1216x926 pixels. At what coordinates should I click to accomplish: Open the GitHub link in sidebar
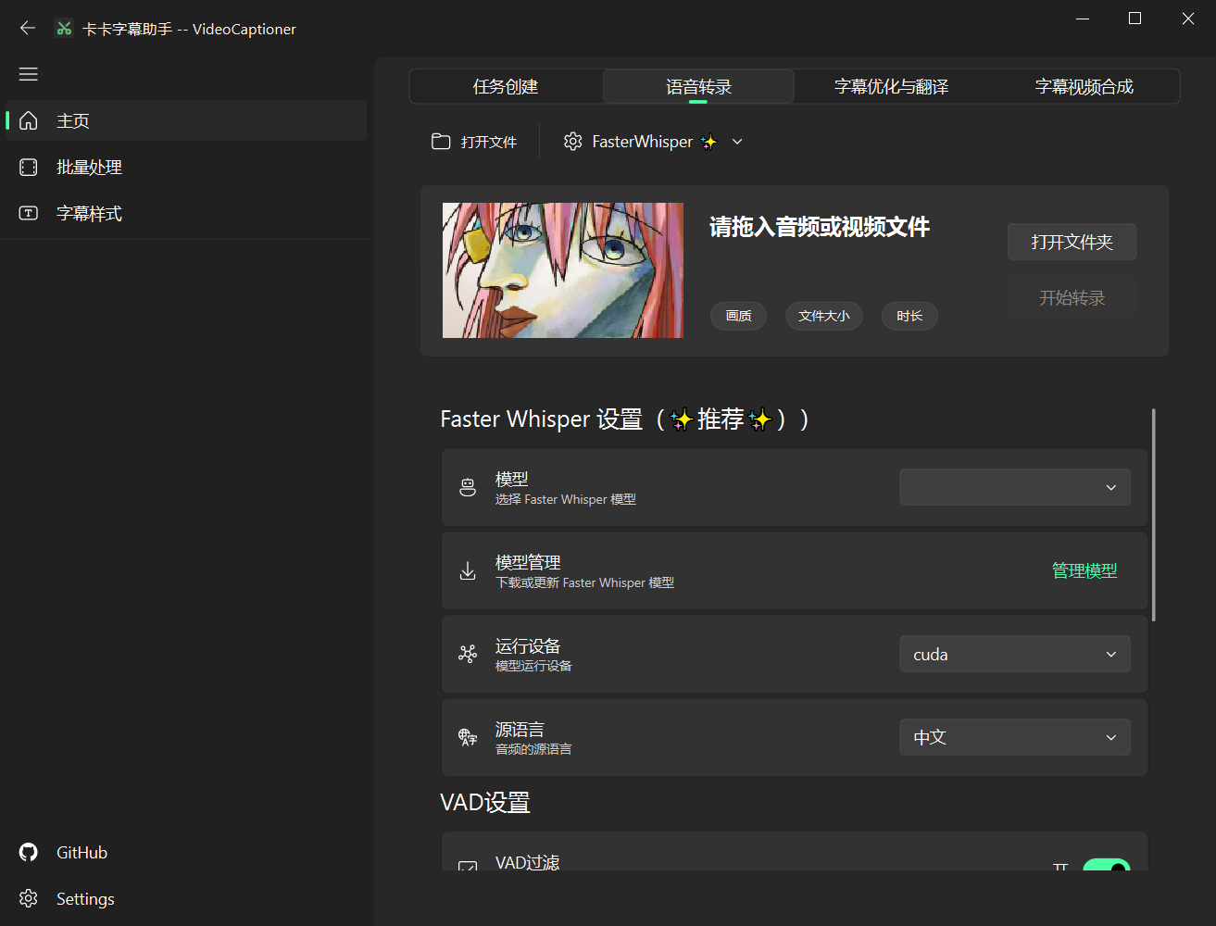pyautogui.click(x=81, y=853)
